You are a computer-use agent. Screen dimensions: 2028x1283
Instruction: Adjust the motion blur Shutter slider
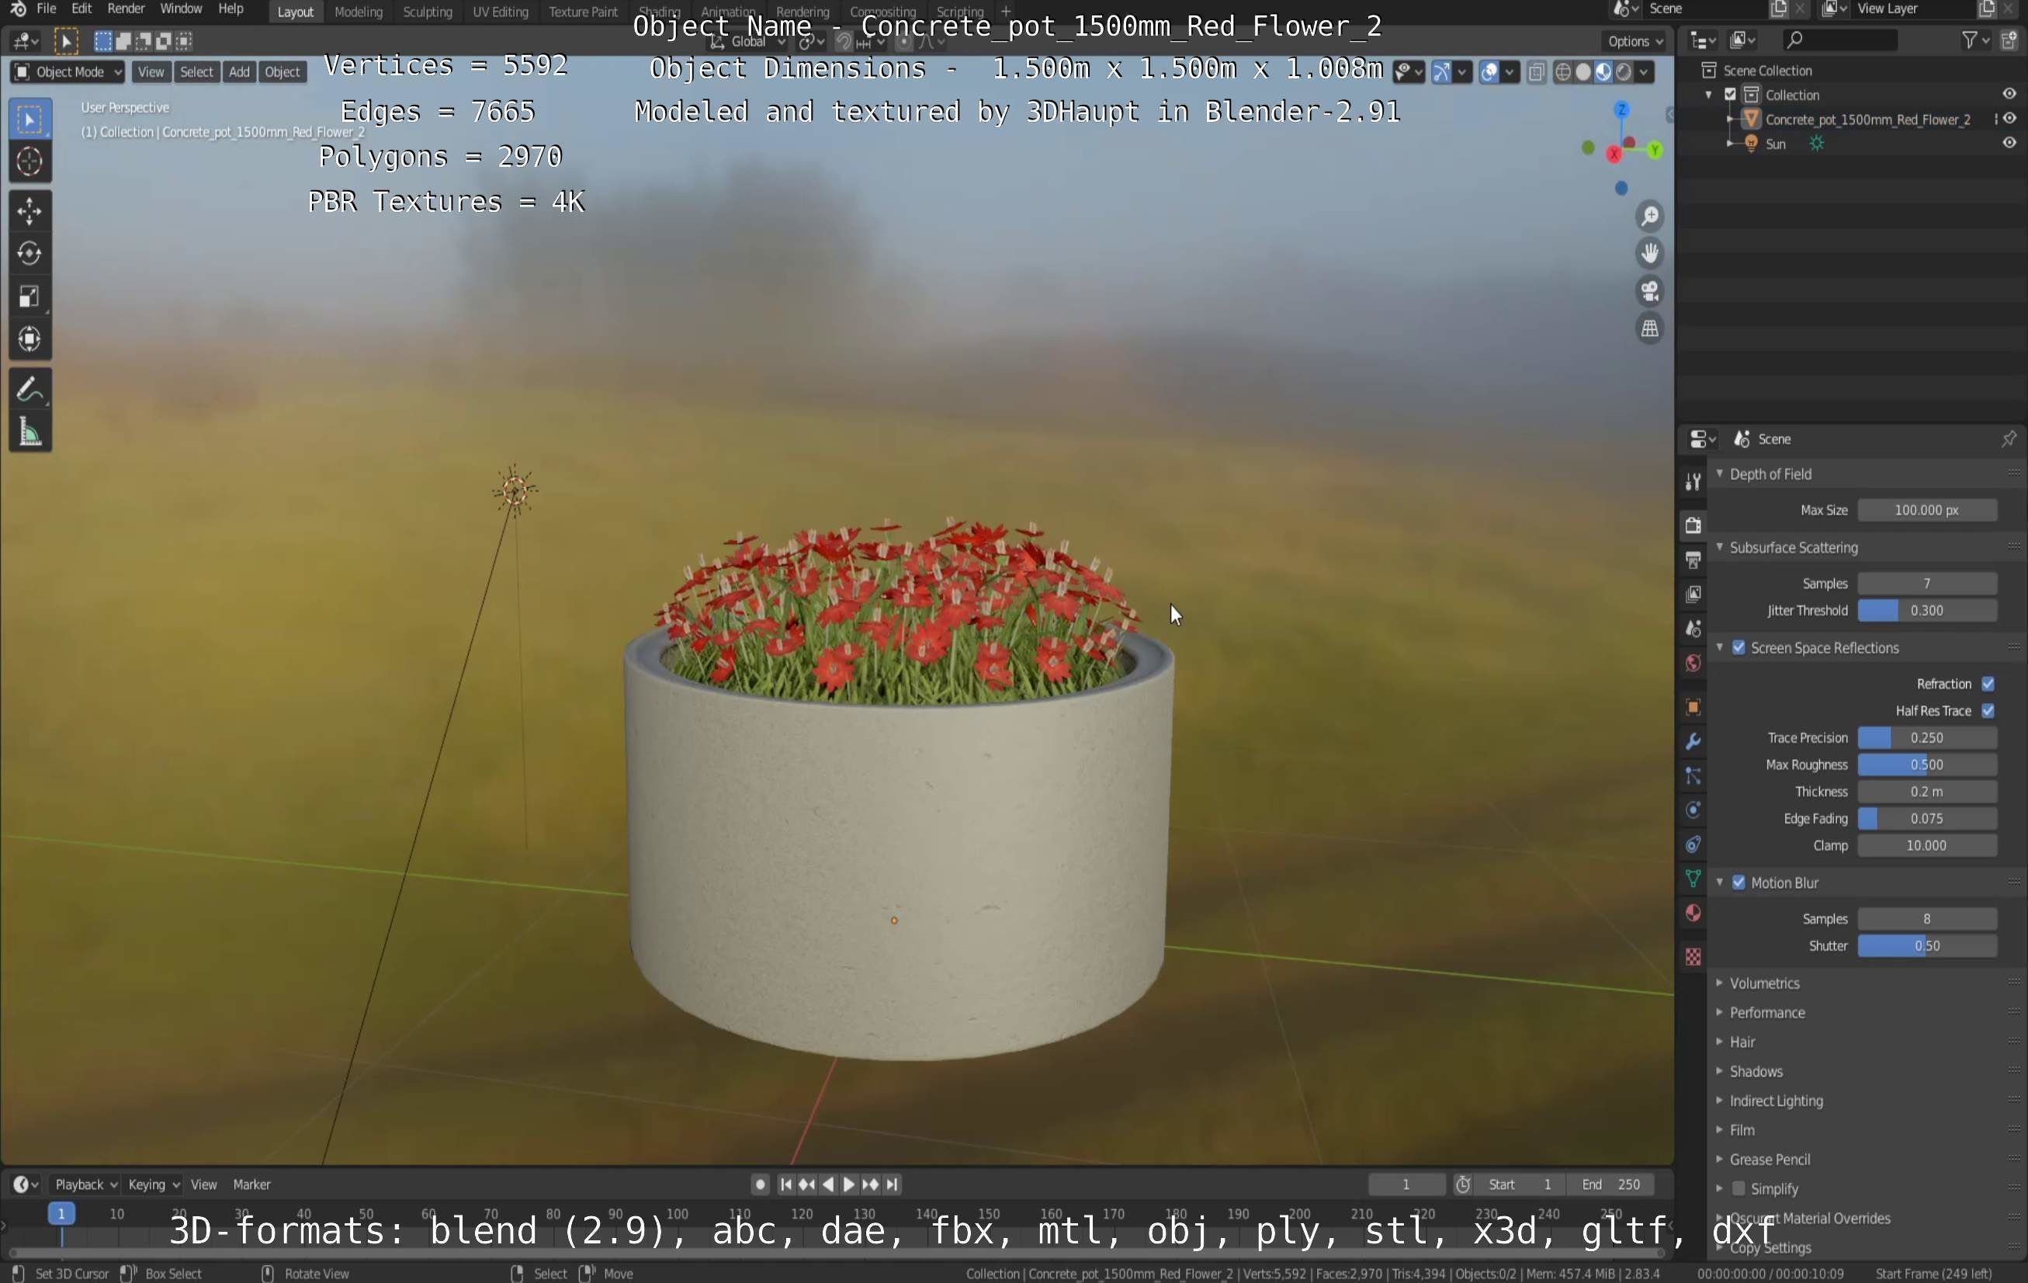pyautogui.click(x=1927, y=946)
